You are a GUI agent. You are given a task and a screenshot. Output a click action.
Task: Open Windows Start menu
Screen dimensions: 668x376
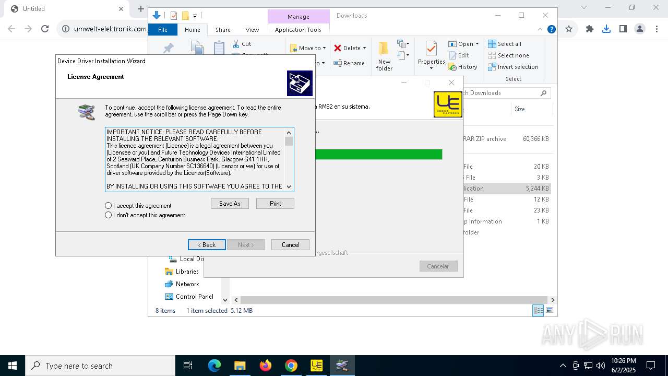pos(13,366)
